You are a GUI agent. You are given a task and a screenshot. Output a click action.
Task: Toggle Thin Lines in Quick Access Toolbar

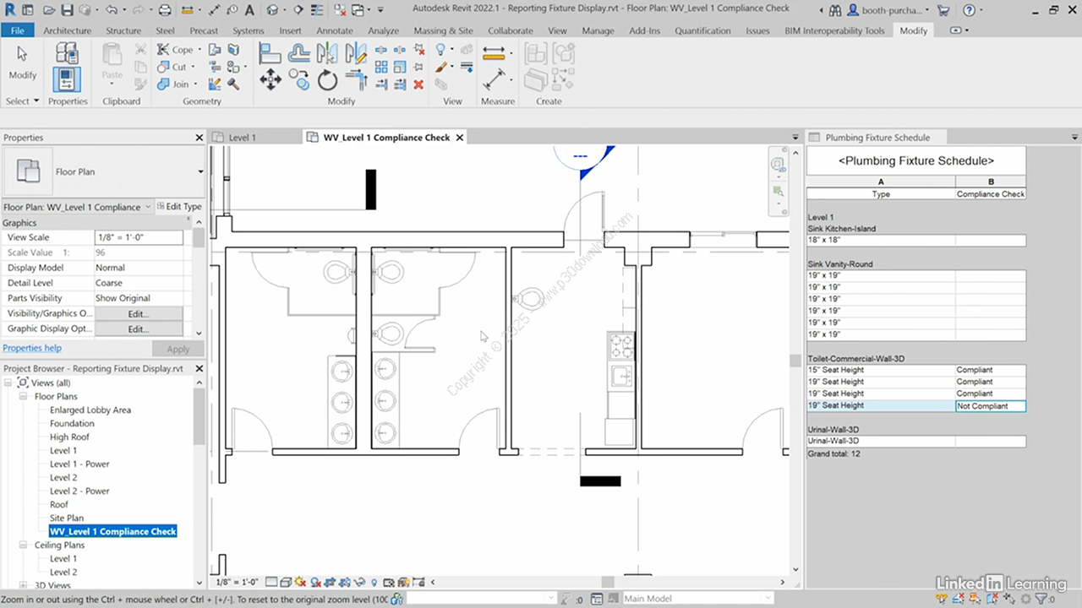(x=317, y=10)
